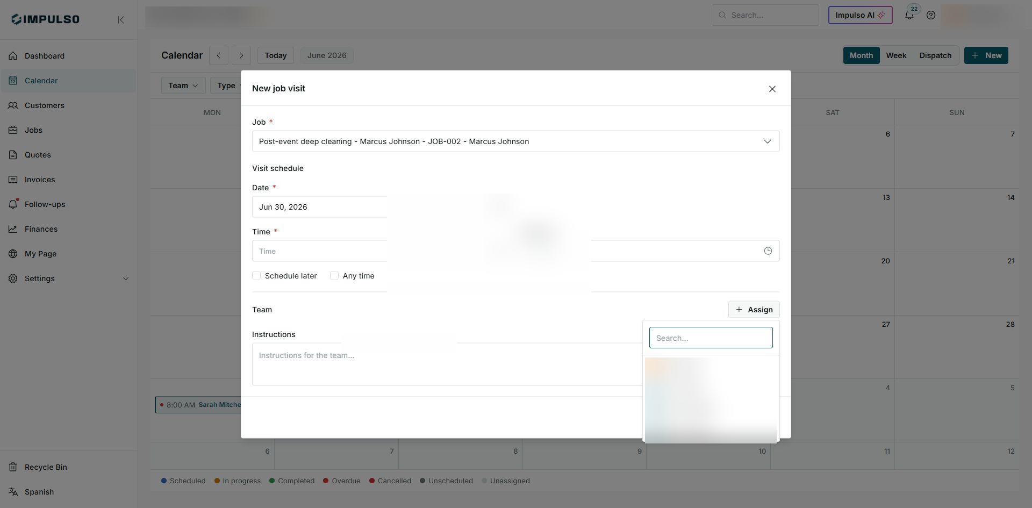Go to previous month arrow
Viewport: 1032px width, 508px height.
pos(219,55)
